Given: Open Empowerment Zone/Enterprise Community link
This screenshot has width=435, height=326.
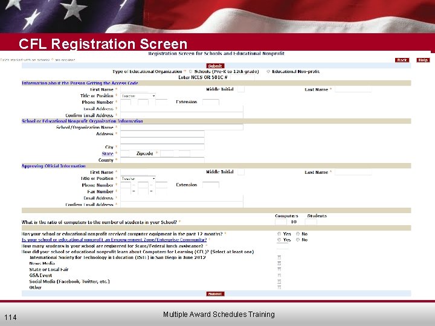Looking at the screenshot, I should tap(114, 240).
